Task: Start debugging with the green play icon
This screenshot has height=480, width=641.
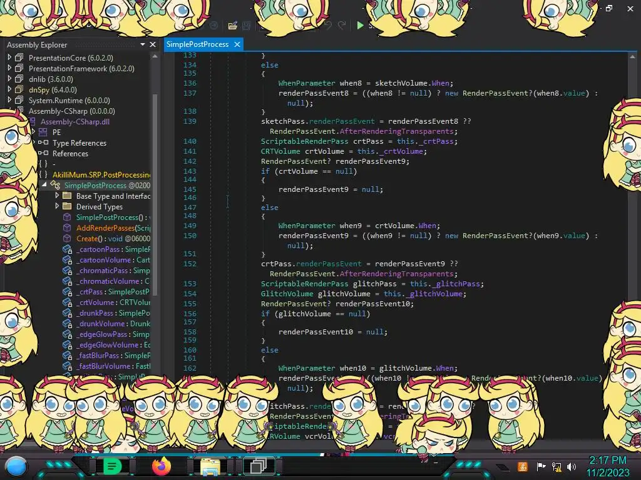Action: [x=360, y=25]
